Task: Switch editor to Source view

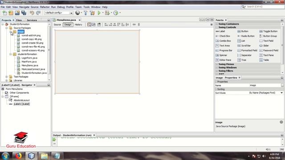Action: coord(57,24)
